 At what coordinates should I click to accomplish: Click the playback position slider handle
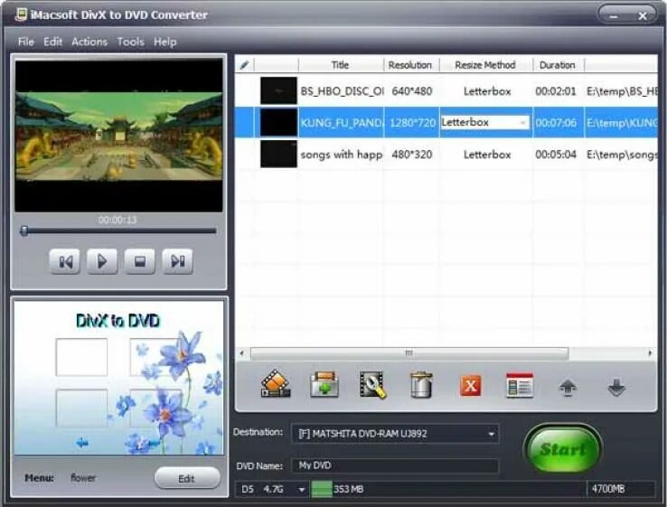24,230
